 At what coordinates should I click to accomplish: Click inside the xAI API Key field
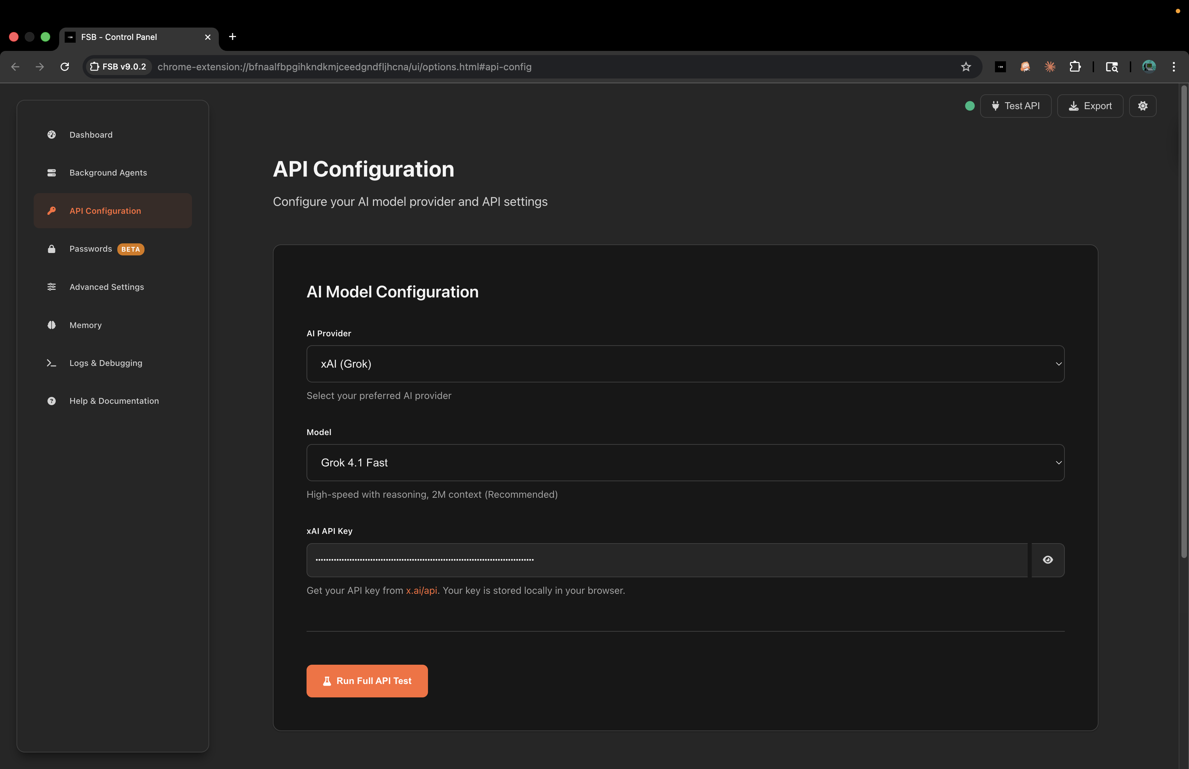[x=667, y=560]
